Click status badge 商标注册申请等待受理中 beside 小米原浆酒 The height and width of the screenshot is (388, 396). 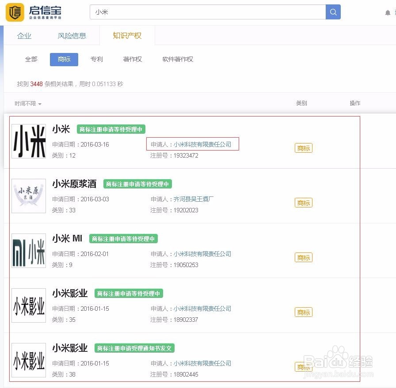[137, 184]
